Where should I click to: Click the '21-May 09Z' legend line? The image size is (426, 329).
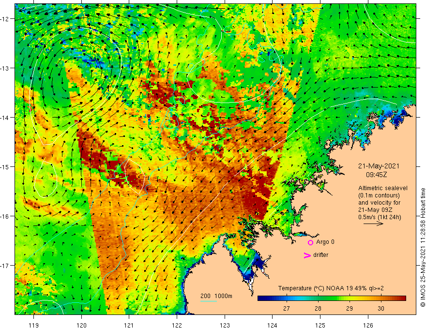pyautogui.click(x=374, y=210)
